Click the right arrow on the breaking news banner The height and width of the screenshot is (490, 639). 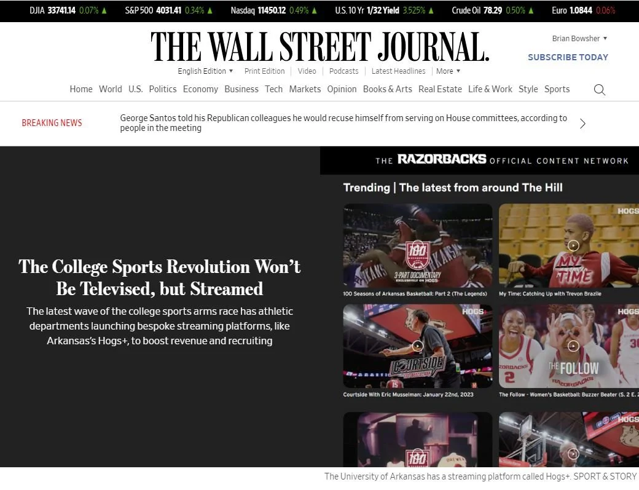[x=582, y=123]
